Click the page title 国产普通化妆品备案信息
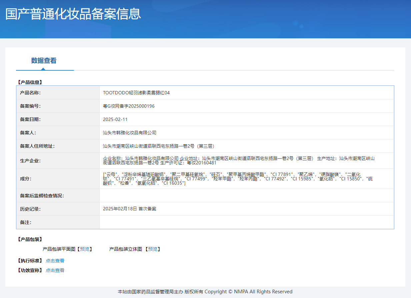411x298 pixels. [x=73, y=14]
